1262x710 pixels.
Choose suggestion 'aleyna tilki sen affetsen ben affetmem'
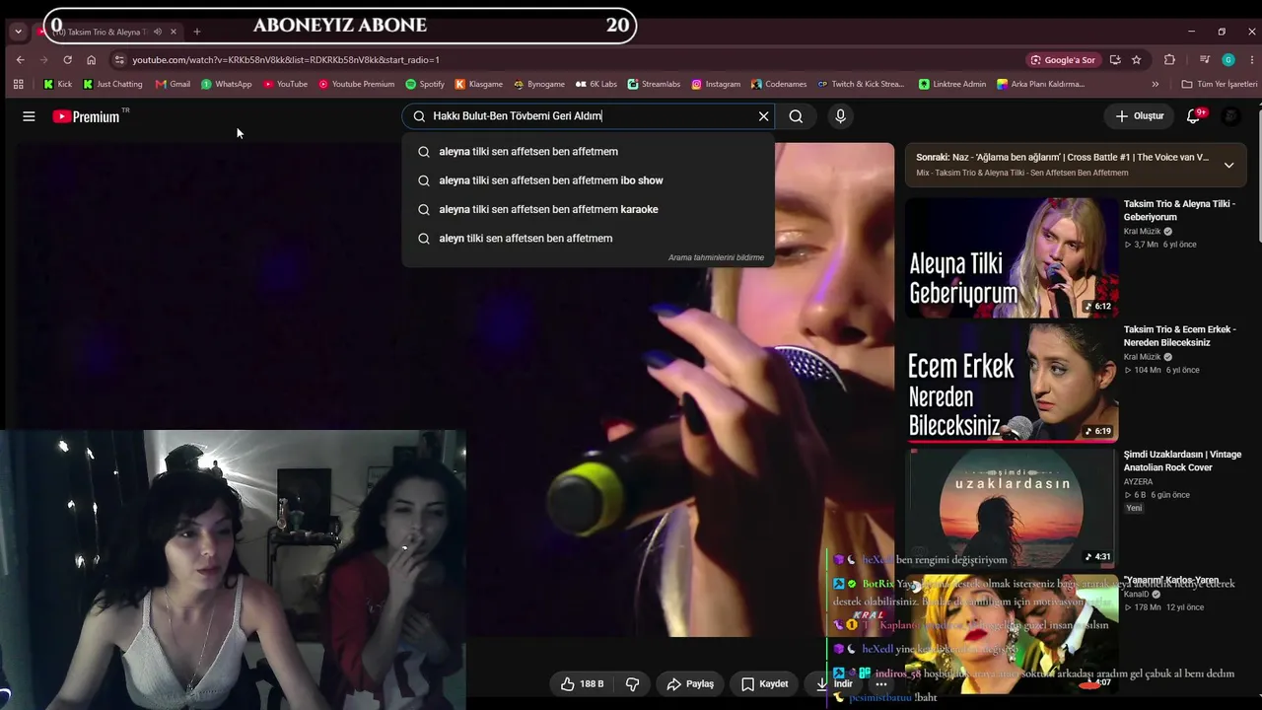pos(588,152)
